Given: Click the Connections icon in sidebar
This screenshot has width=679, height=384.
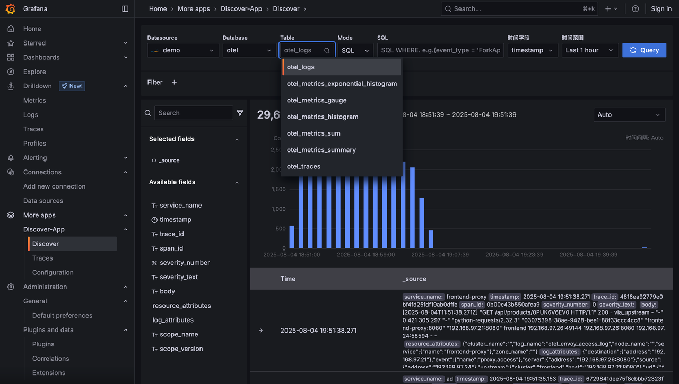Looking at the screenshot, I should coord(11,172).
